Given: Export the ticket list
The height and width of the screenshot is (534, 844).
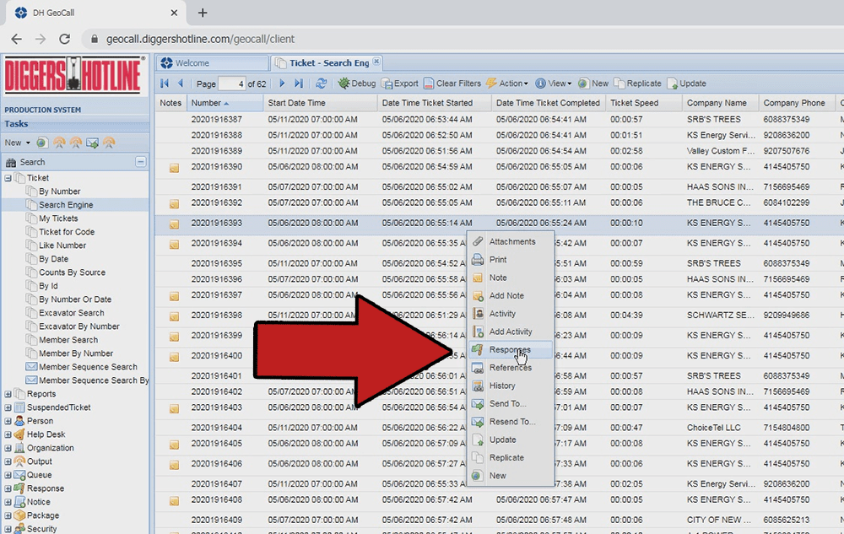Looking at the screenshot, I should 400,84.
